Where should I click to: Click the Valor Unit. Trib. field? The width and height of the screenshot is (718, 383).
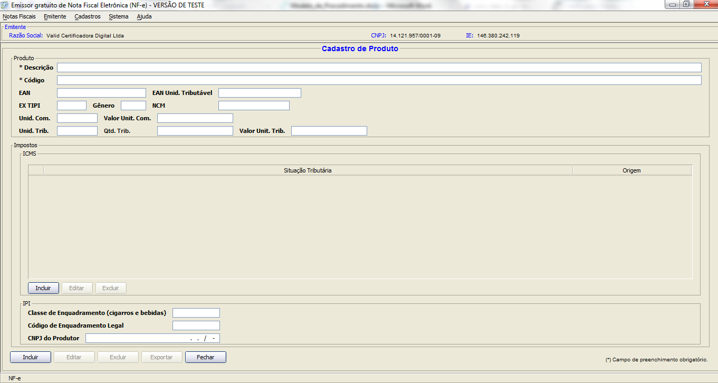pyautogui.click(x=329, y=131)
